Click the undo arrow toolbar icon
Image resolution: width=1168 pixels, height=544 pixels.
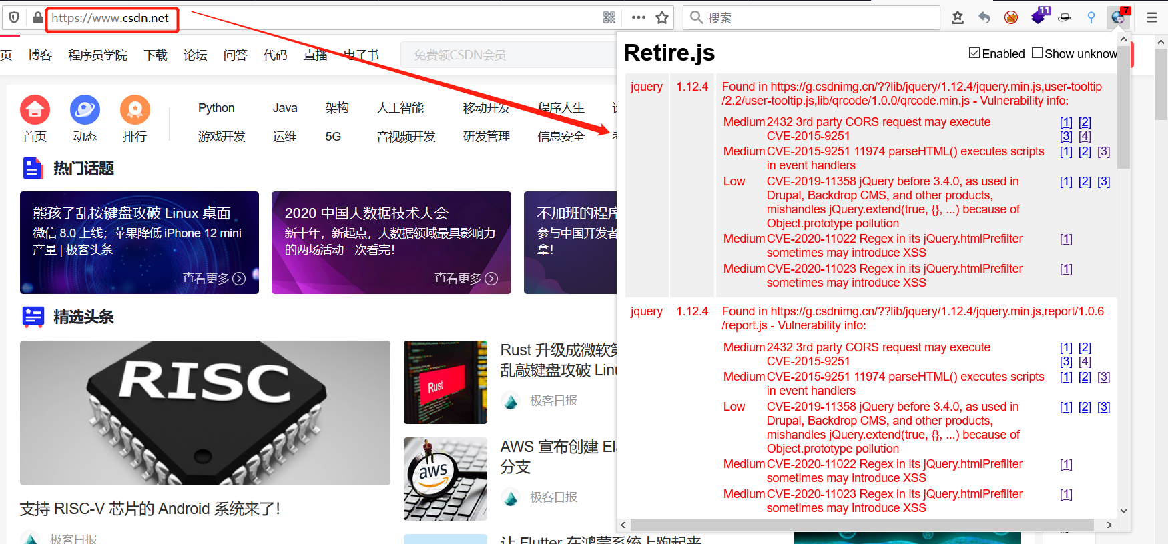[984, 18]
